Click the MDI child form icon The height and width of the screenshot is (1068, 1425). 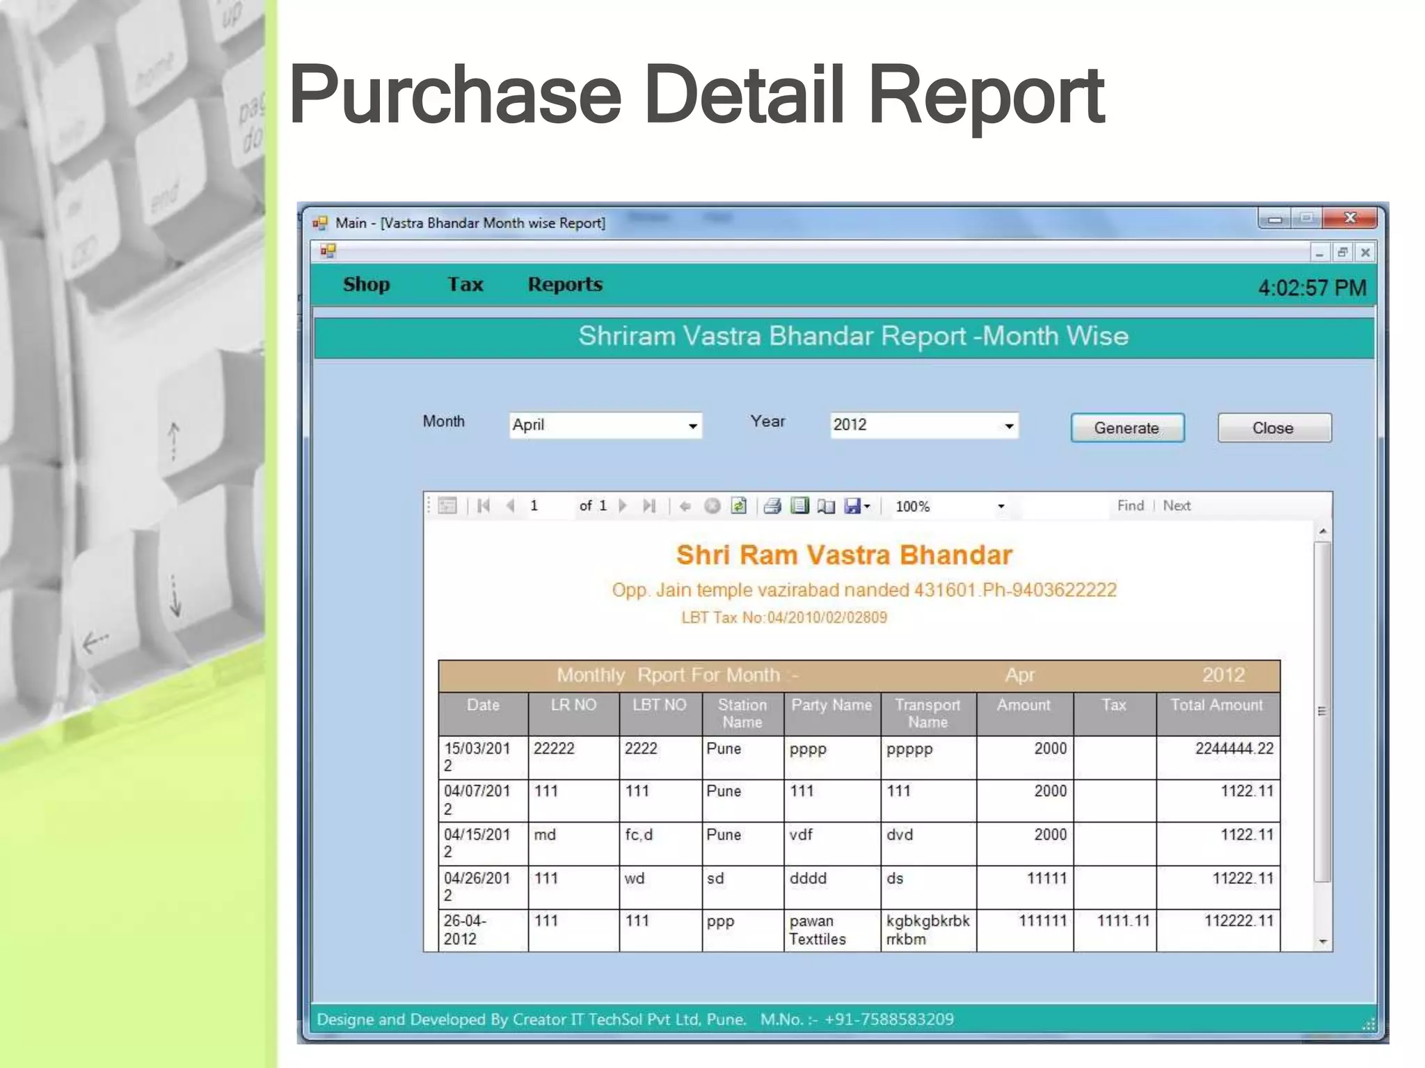pyautogui.click(x=328, y=251)
